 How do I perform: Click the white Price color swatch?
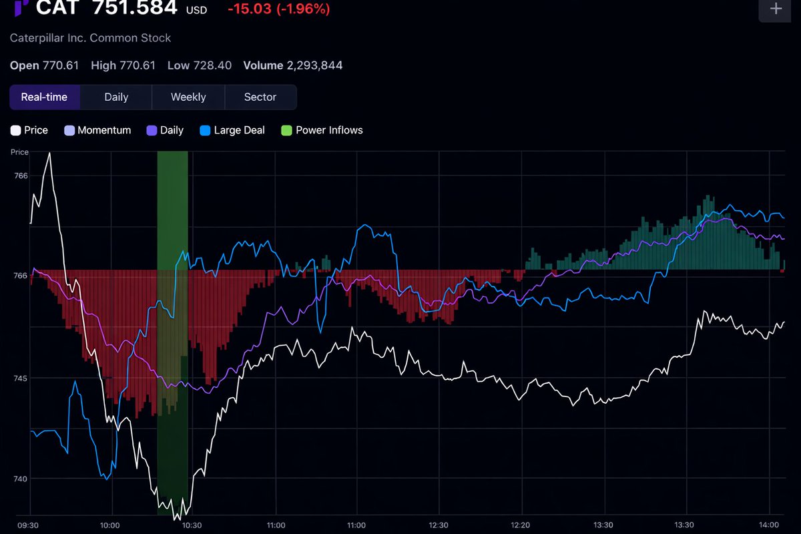(14, 130)
